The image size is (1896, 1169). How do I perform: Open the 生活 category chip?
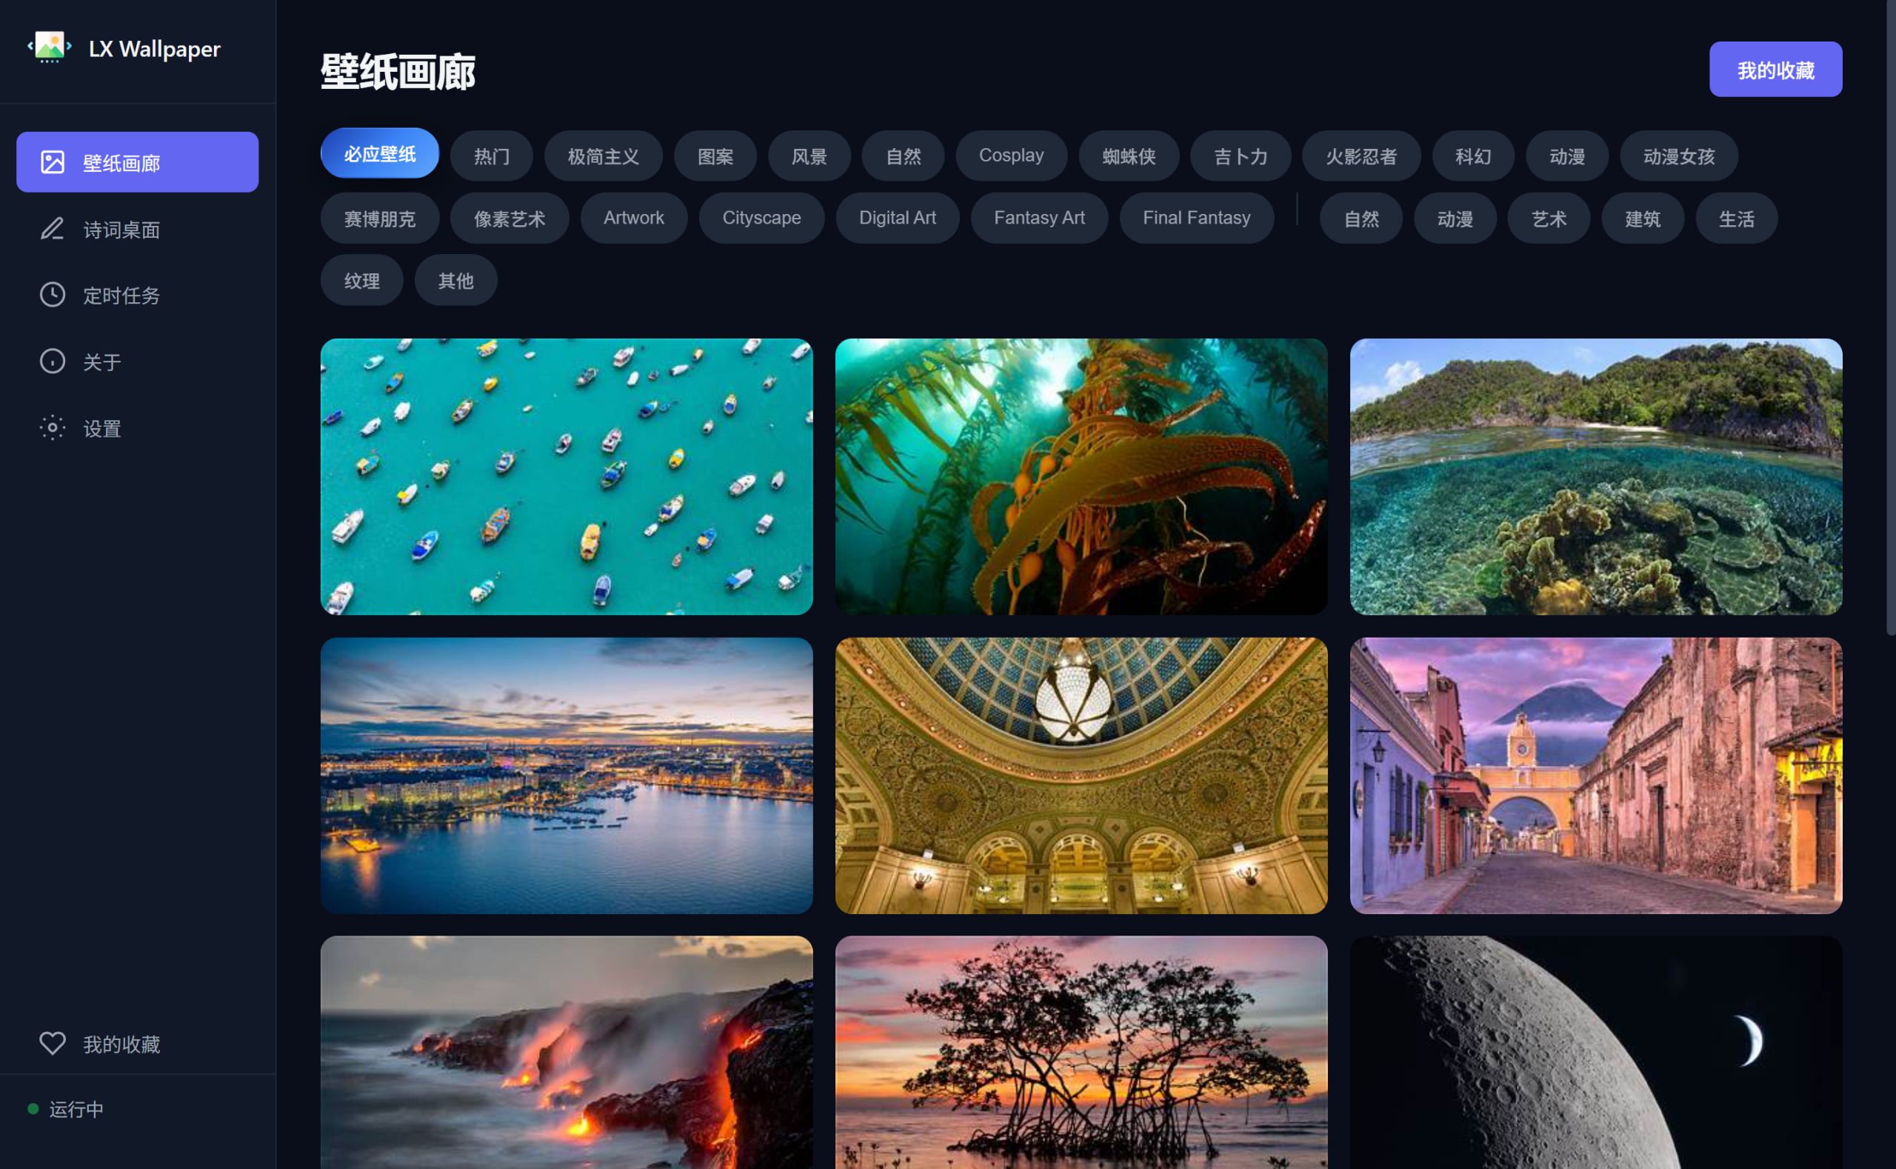point(1736,218)
